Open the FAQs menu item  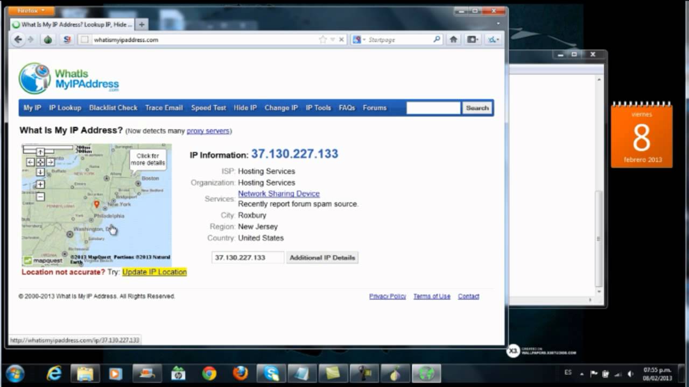tap(347, 107)
